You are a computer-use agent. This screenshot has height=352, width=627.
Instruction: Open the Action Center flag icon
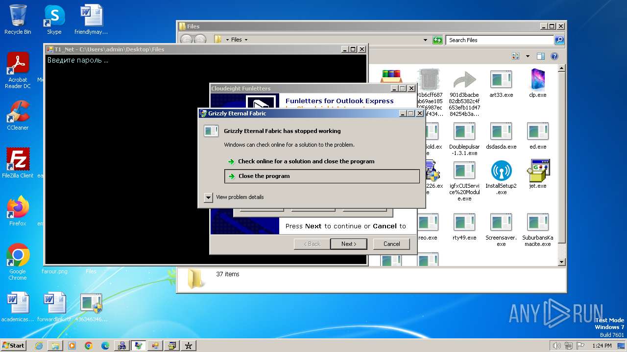pyautogui.click(x=580, y=346)
